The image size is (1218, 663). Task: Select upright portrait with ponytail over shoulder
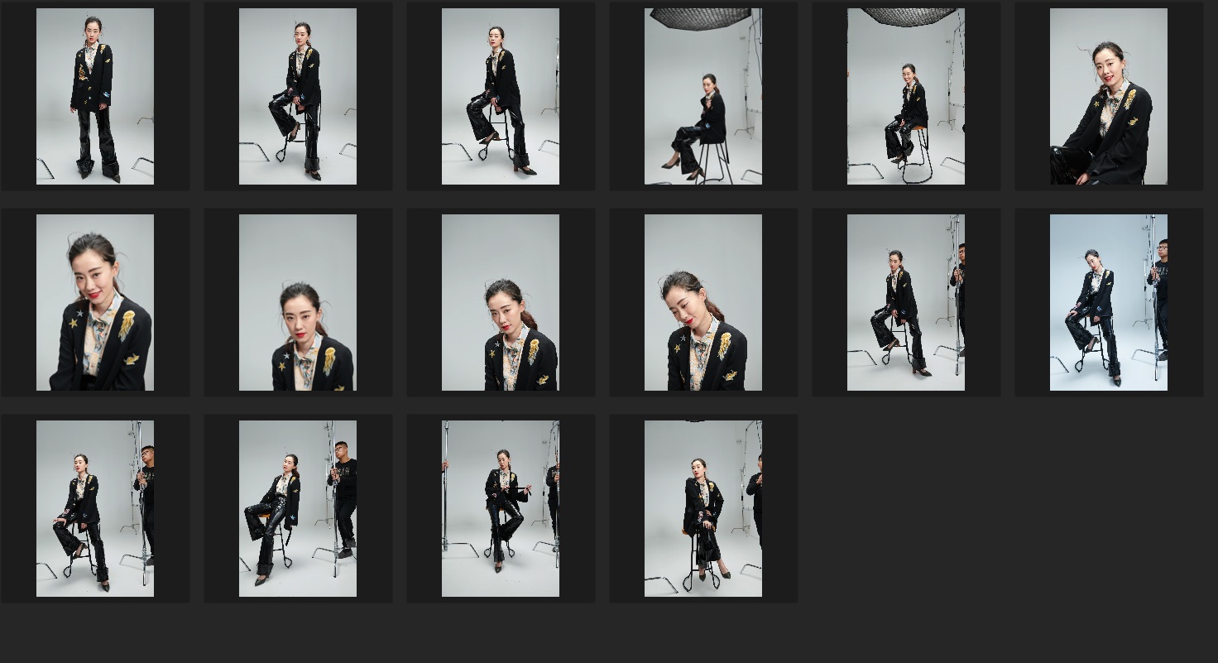coord(501,302)
